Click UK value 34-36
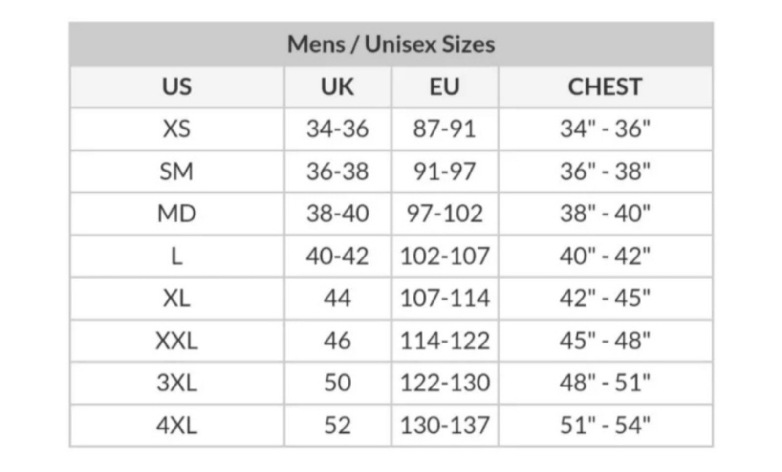 click(x=337, y=129)
